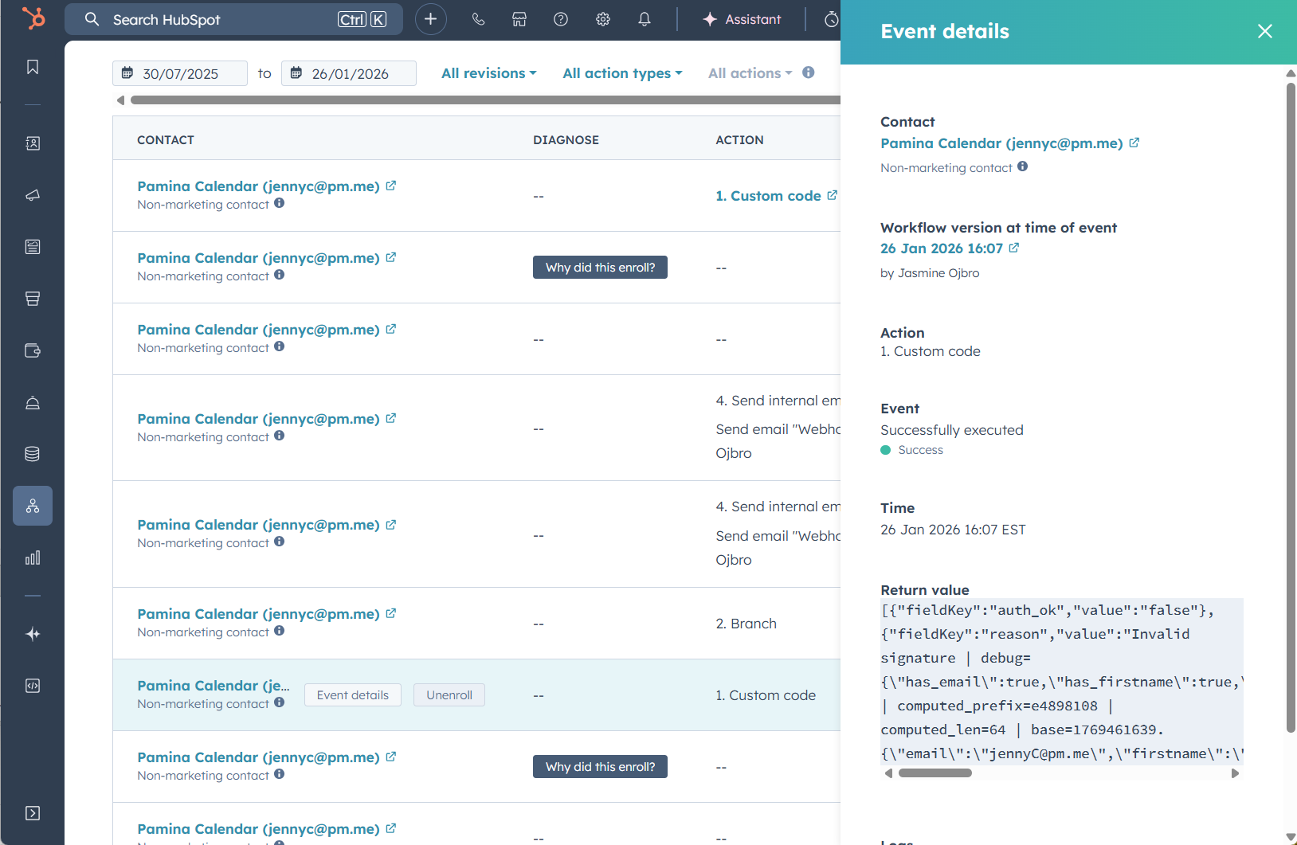
Task: Open Breeze AI sparkle icon in sidebar
Action: 32,634
